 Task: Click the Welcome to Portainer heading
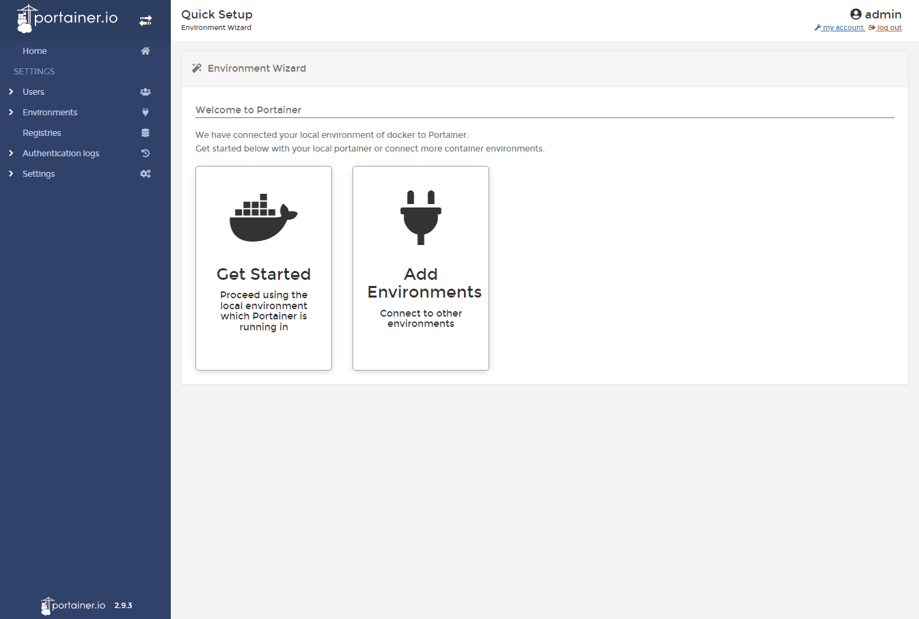248,110
